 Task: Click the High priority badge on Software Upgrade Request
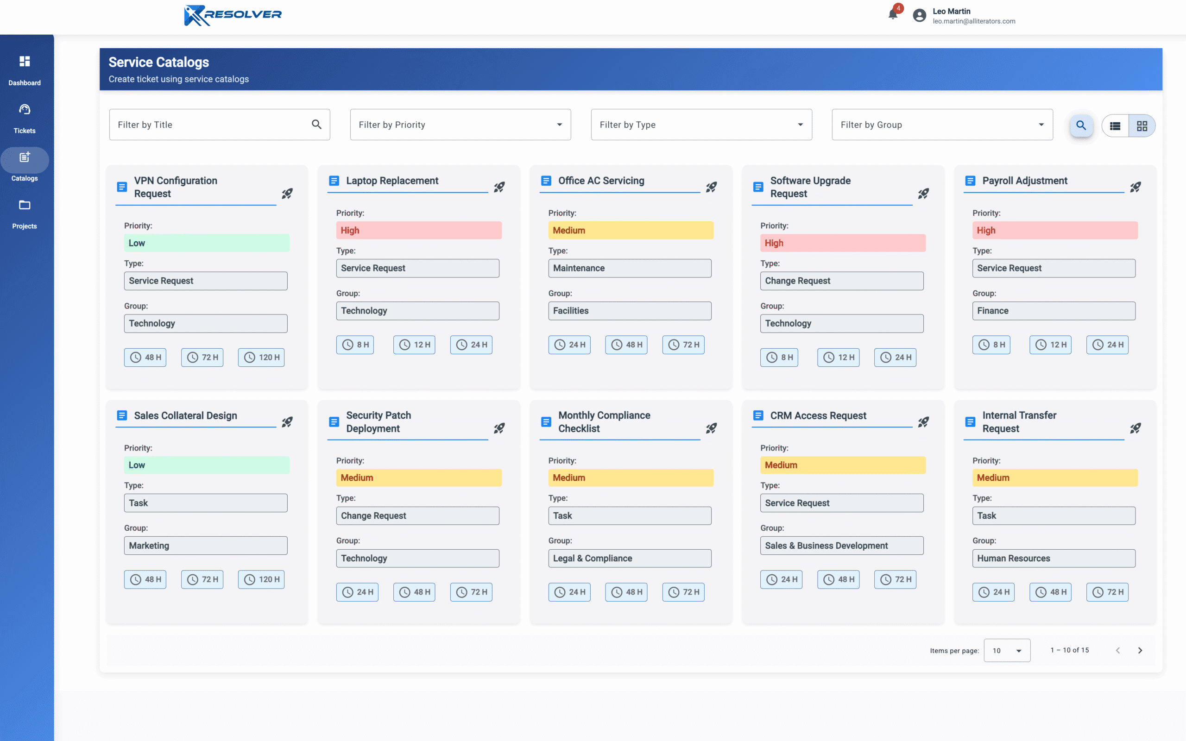(x=842, y=243)
